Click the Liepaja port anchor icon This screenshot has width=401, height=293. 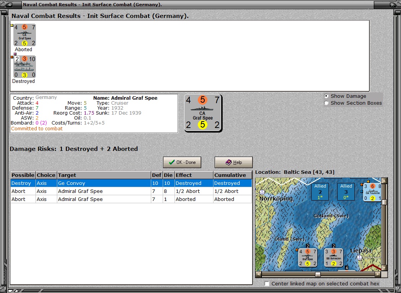point(359,257)
